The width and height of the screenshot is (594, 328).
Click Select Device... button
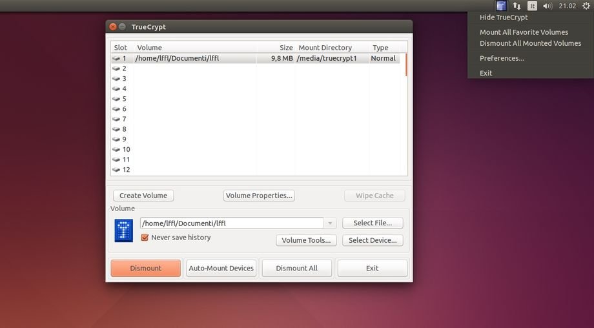click(373, 240)
